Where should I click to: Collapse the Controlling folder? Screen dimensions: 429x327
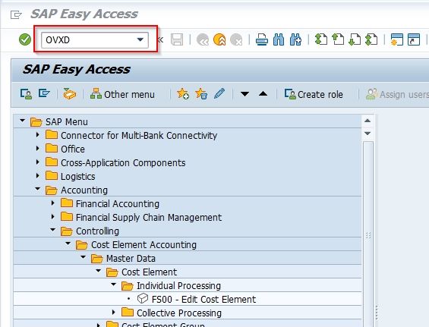(x=53, y=230)
